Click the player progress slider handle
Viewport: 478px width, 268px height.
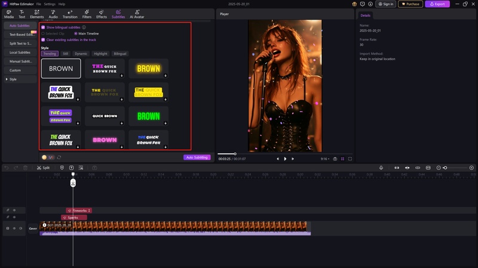coord(235,154)
